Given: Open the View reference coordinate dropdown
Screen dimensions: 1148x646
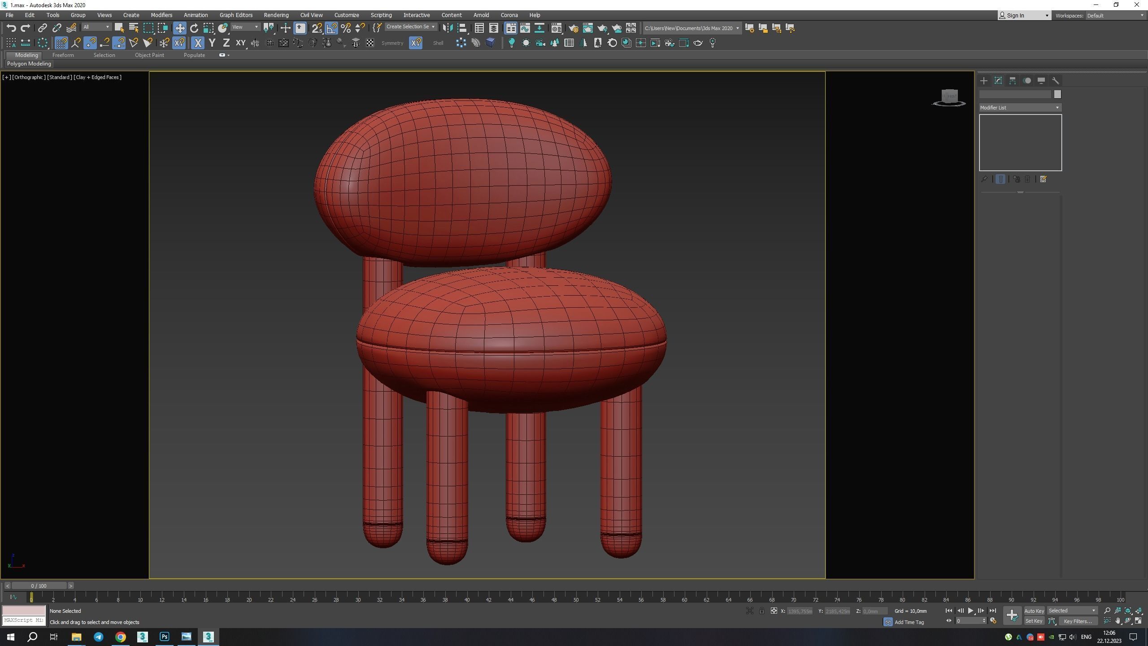Looking at the screenshot, I should coord(245,27).
